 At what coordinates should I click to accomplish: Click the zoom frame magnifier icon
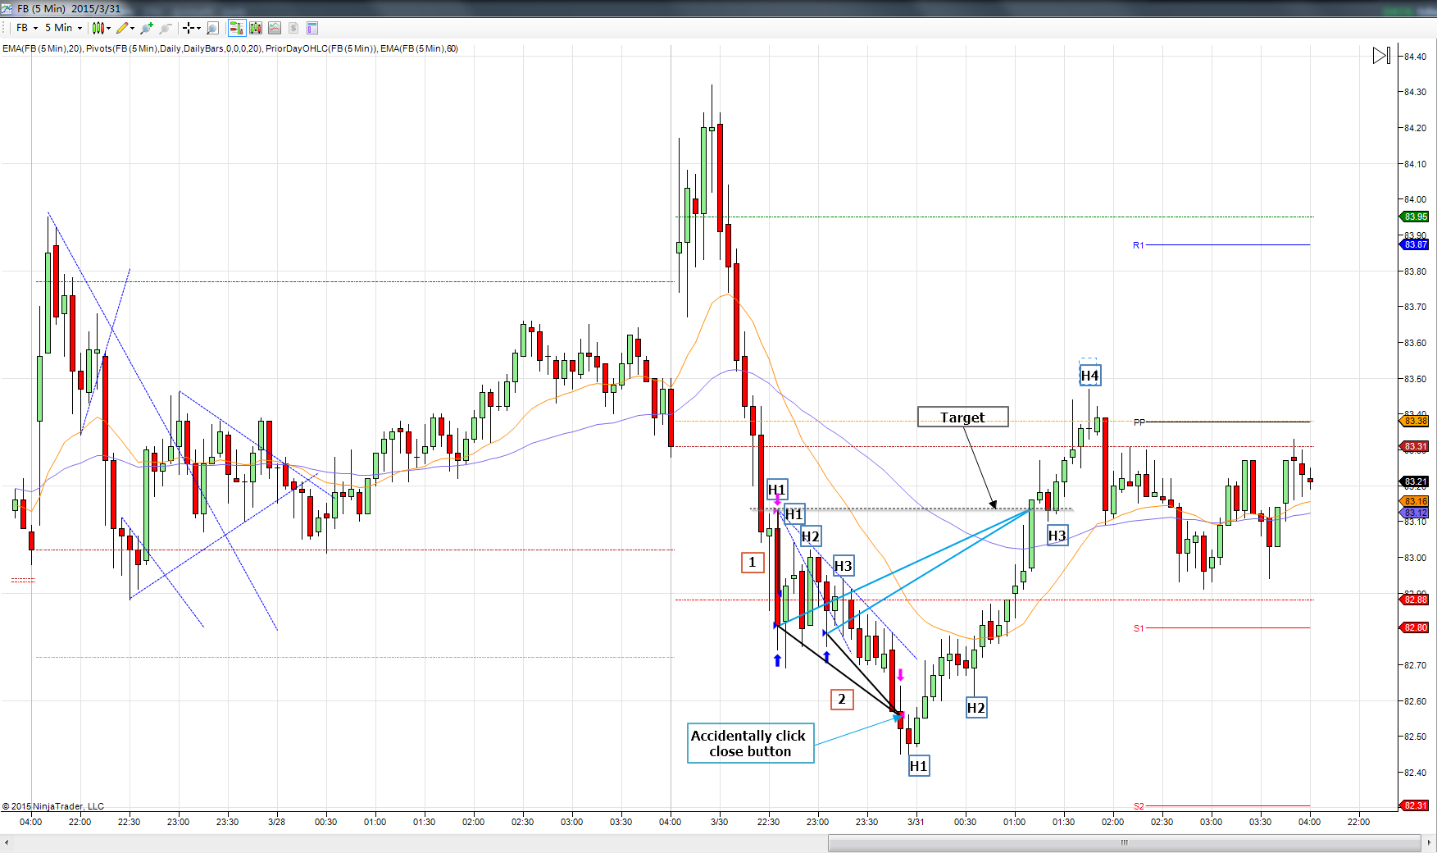(212, 28)
